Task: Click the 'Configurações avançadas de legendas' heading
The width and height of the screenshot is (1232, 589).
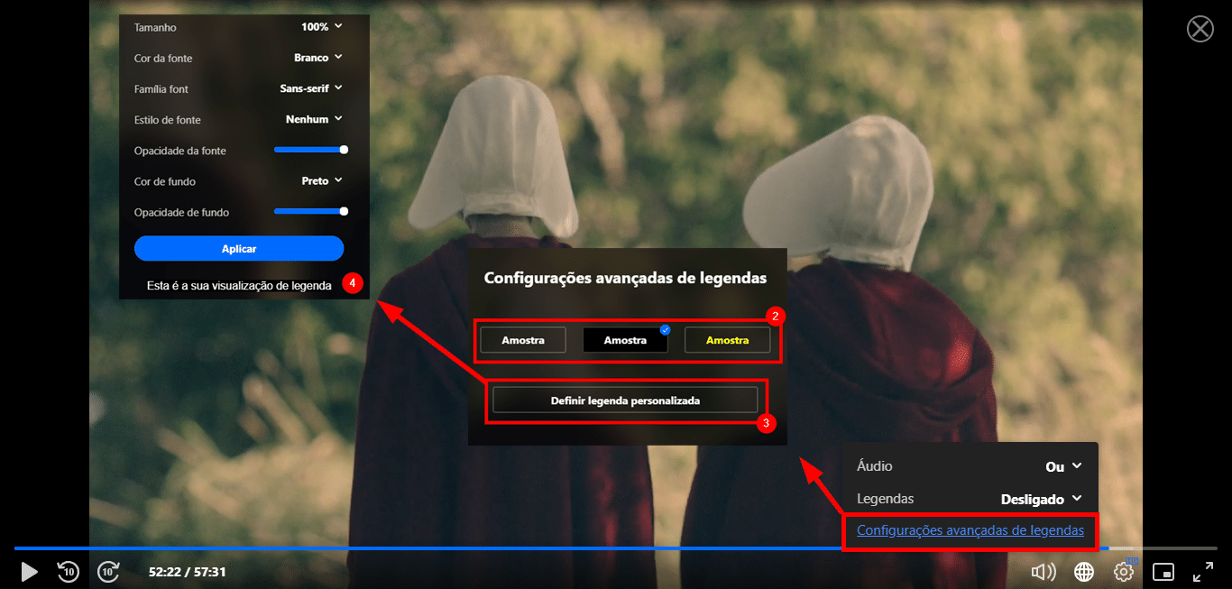Action: pyautogui.click(x=625, y=278)
